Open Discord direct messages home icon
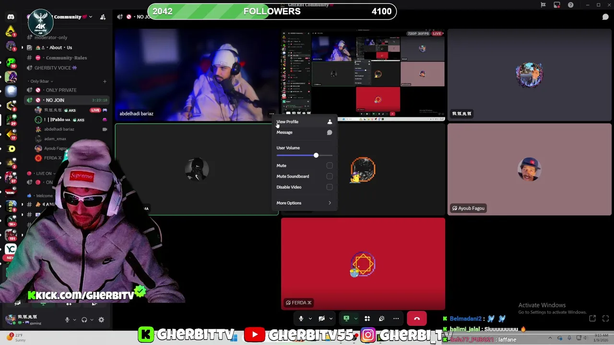 click(x=11, y=17)
